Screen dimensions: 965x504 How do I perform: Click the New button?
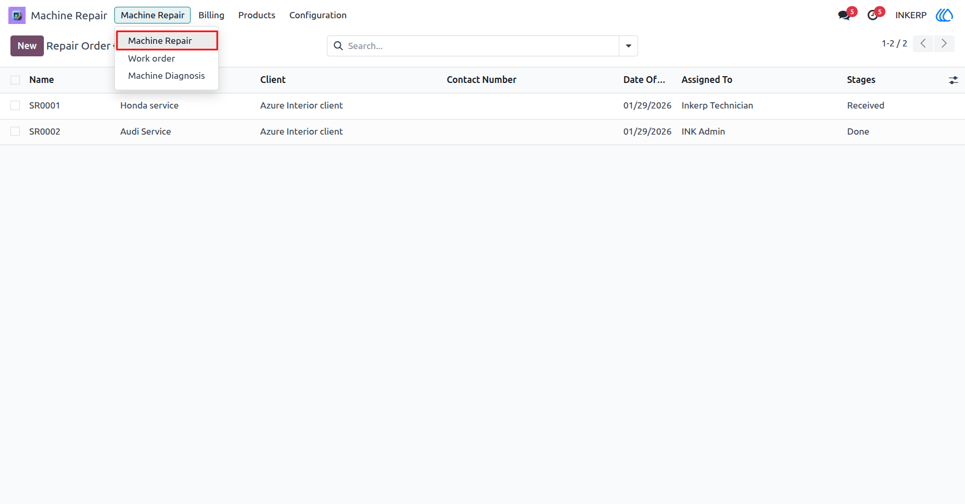tap(27, 46)
